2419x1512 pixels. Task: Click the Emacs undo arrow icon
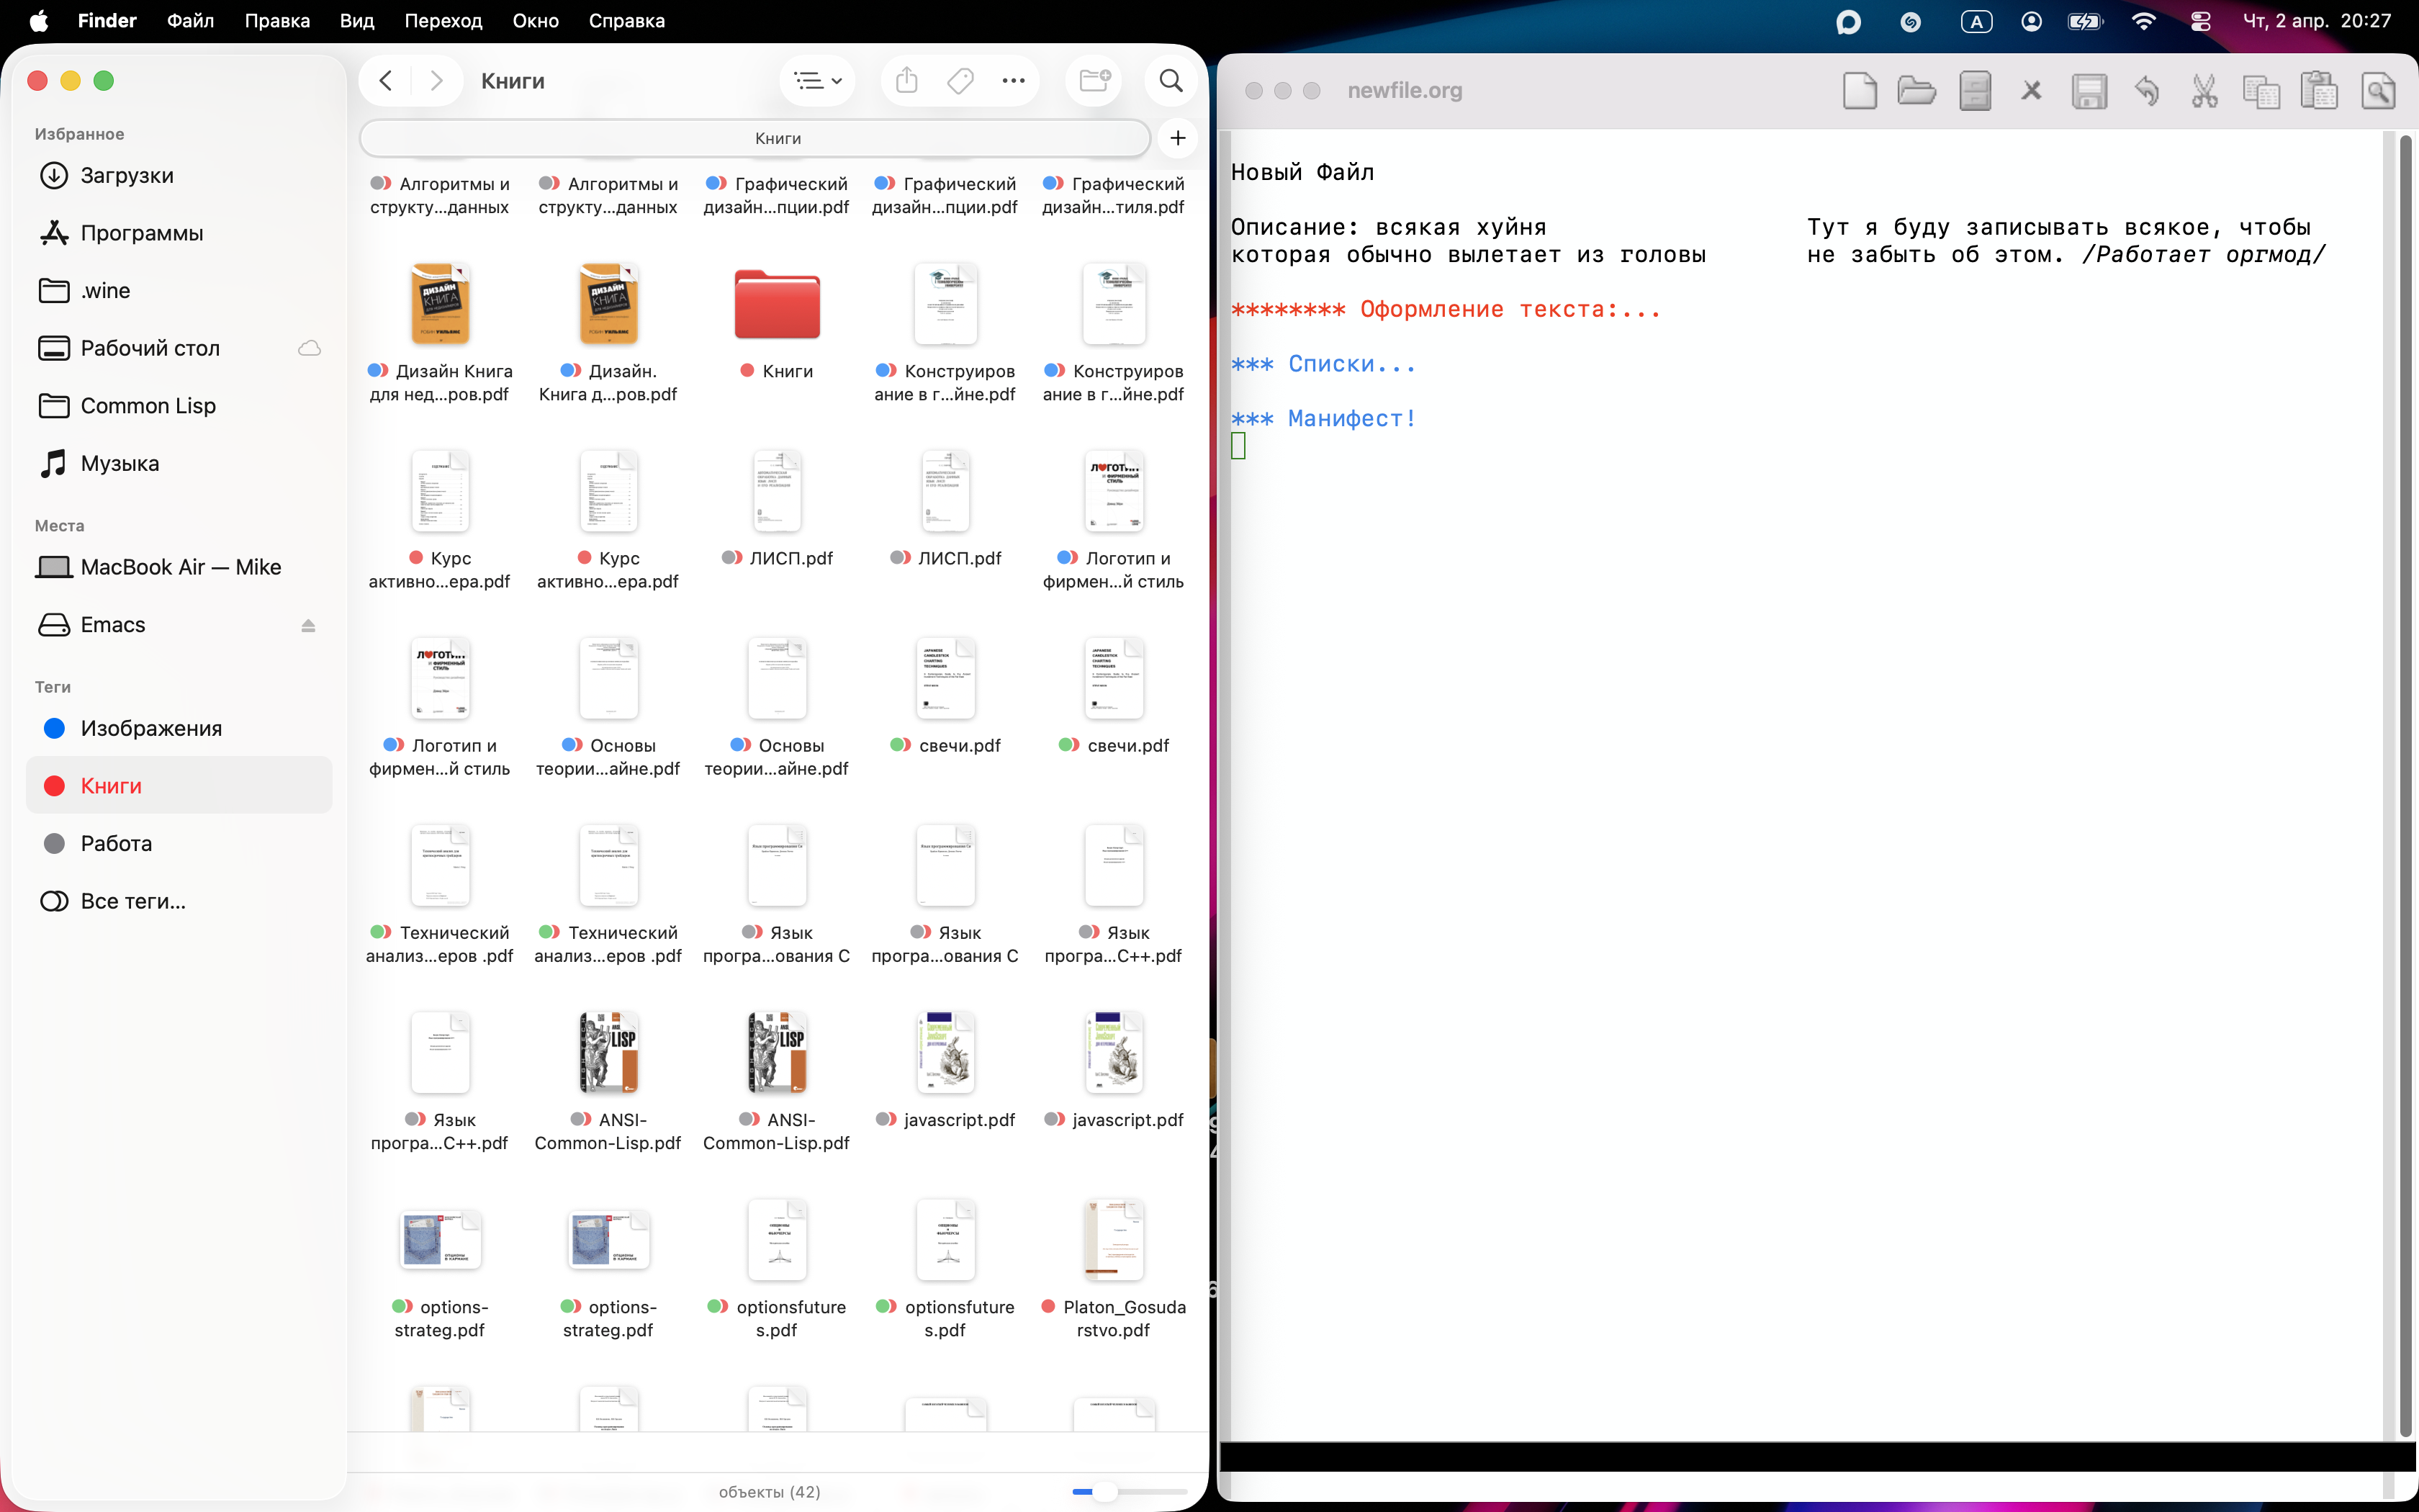(2146, 91)
